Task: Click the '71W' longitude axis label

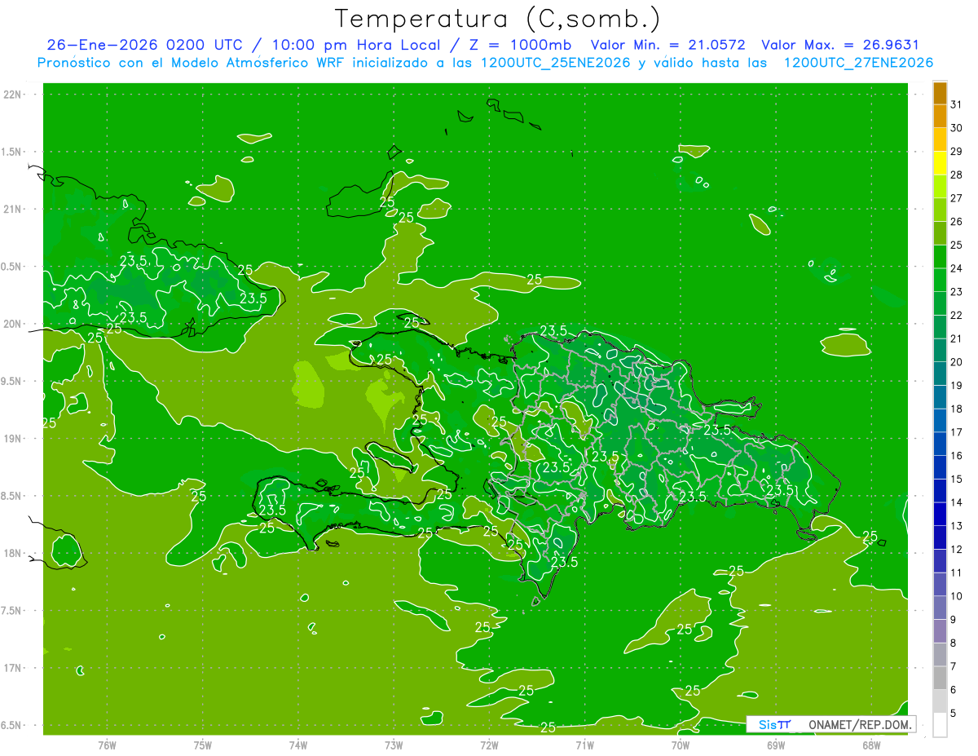Action: pyautogui.click(x=584, y=745)
